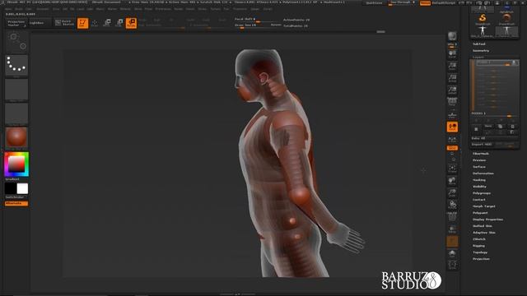Open the Transform menu

coord(240,9)
